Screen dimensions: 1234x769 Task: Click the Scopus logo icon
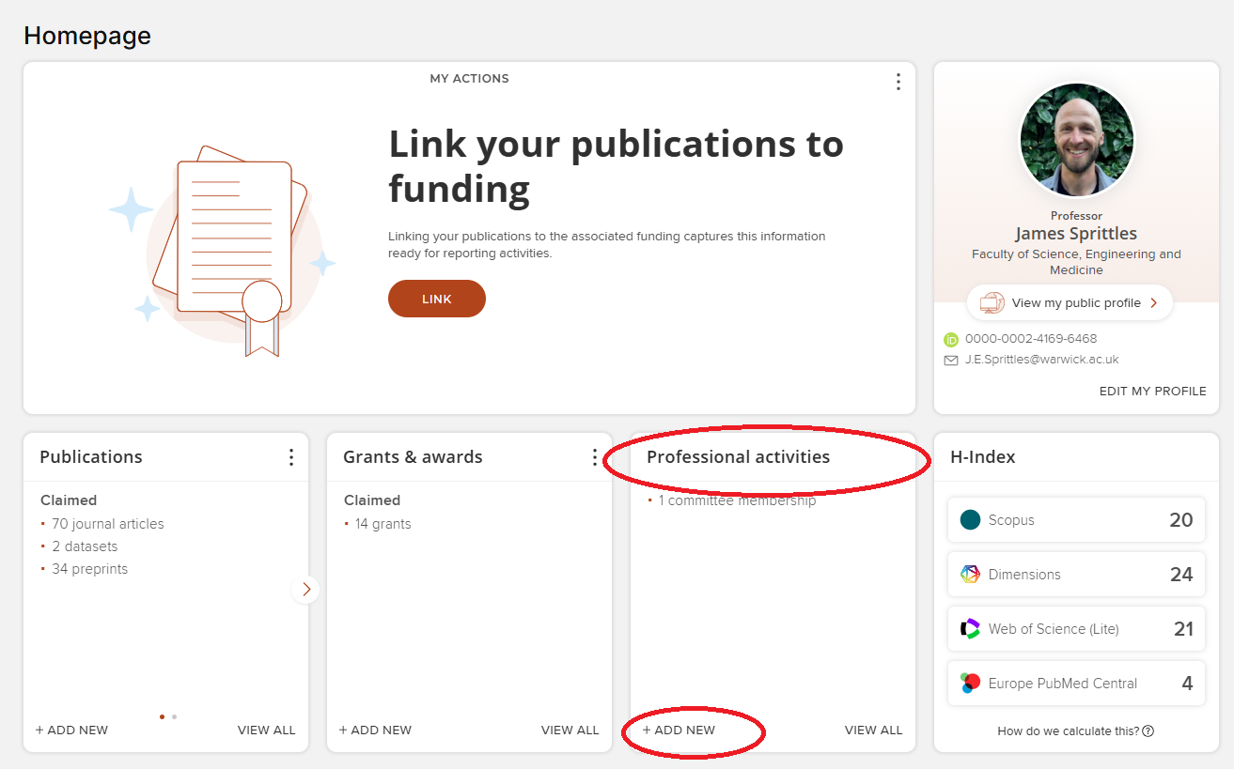click(971, 520)
